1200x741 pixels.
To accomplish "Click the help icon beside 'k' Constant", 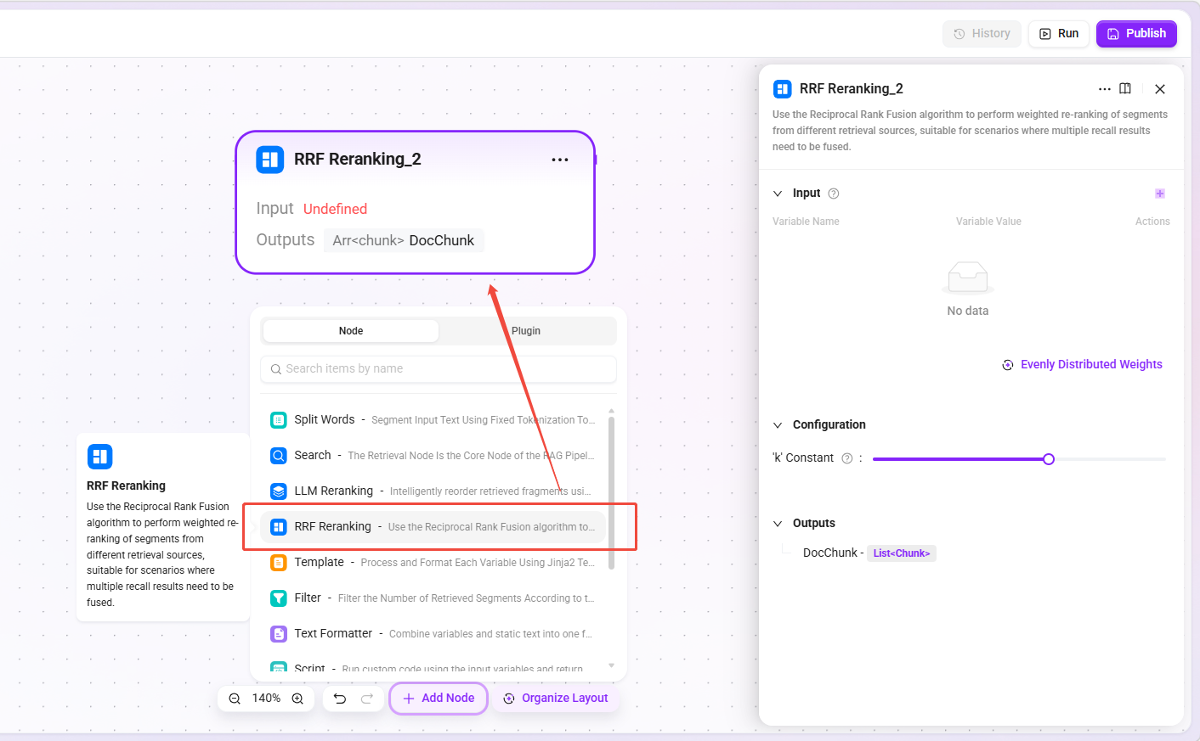I will 846,458.
